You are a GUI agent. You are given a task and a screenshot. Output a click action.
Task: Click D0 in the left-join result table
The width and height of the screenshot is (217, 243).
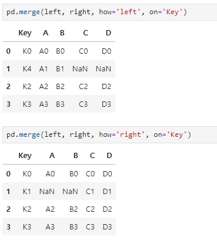pyautogui.click(x=106, y=51)
